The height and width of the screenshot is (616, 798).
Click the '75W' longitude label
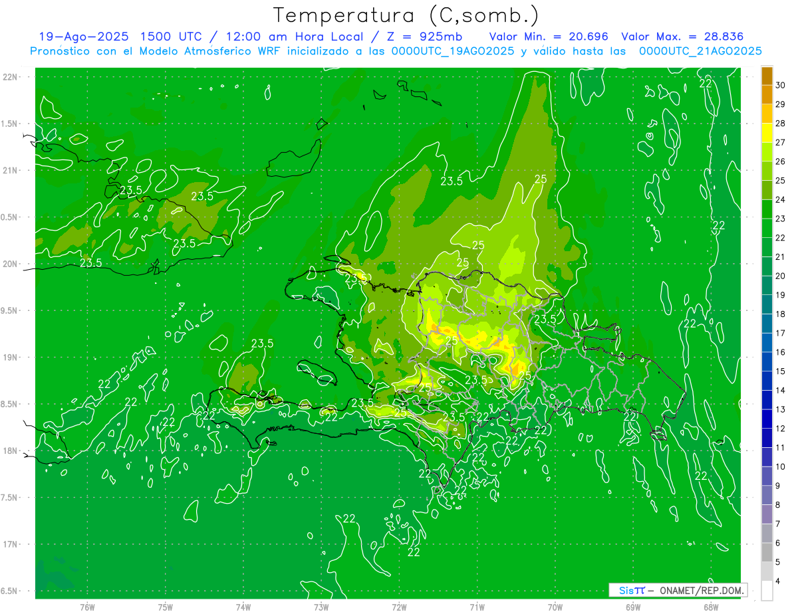[166, 607]
